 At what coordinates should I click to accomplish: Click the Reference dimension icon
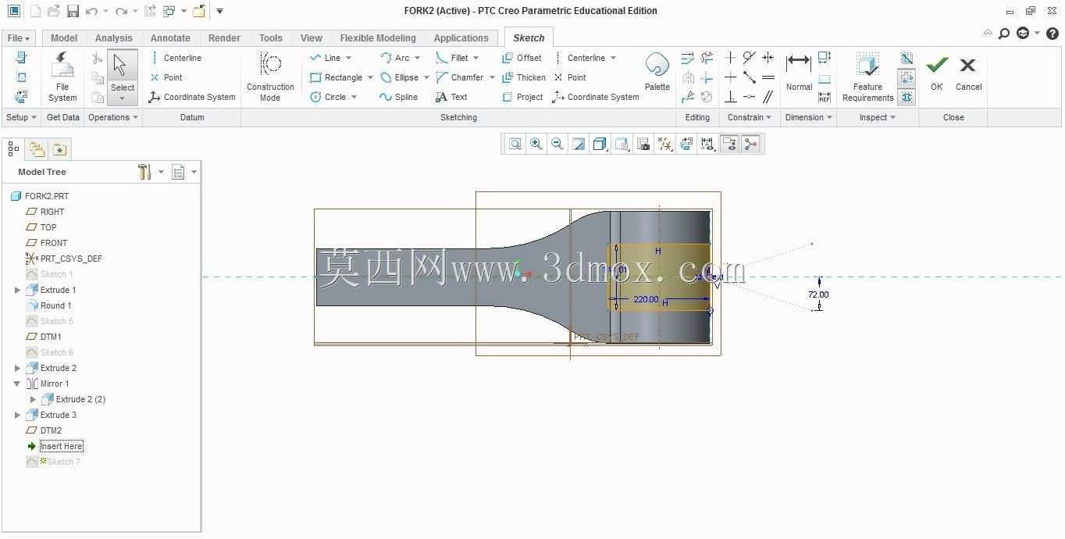point(825,97)
